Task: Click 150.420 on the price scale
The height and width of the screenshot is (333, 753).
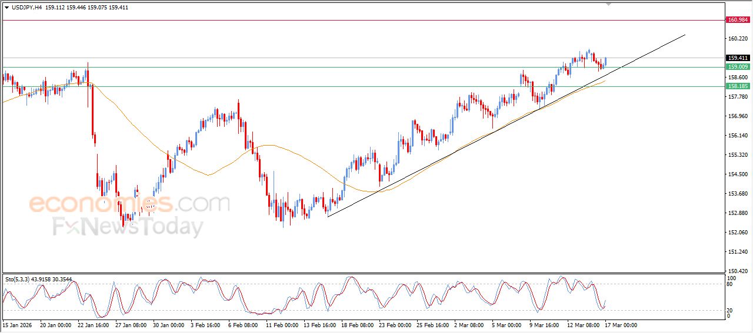Action: point(737,271)
